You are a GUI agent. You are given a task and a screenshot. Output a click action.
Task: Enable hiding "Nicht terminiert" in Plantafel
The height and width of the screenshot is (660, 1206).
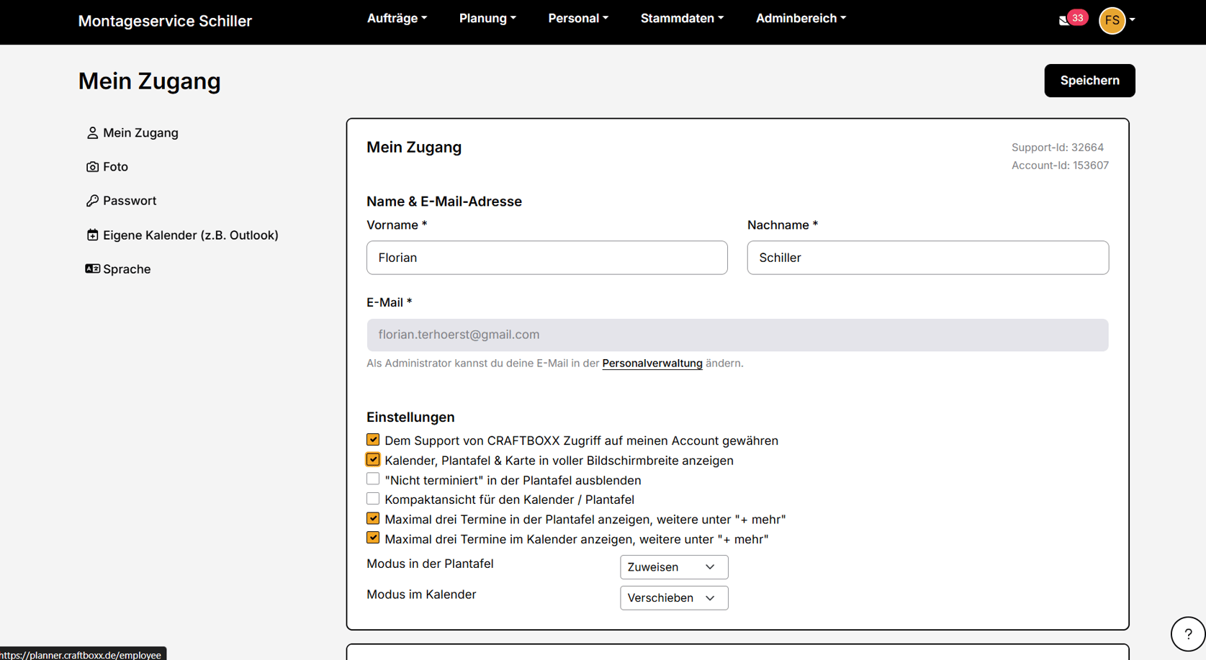click(x=373, y=479)
